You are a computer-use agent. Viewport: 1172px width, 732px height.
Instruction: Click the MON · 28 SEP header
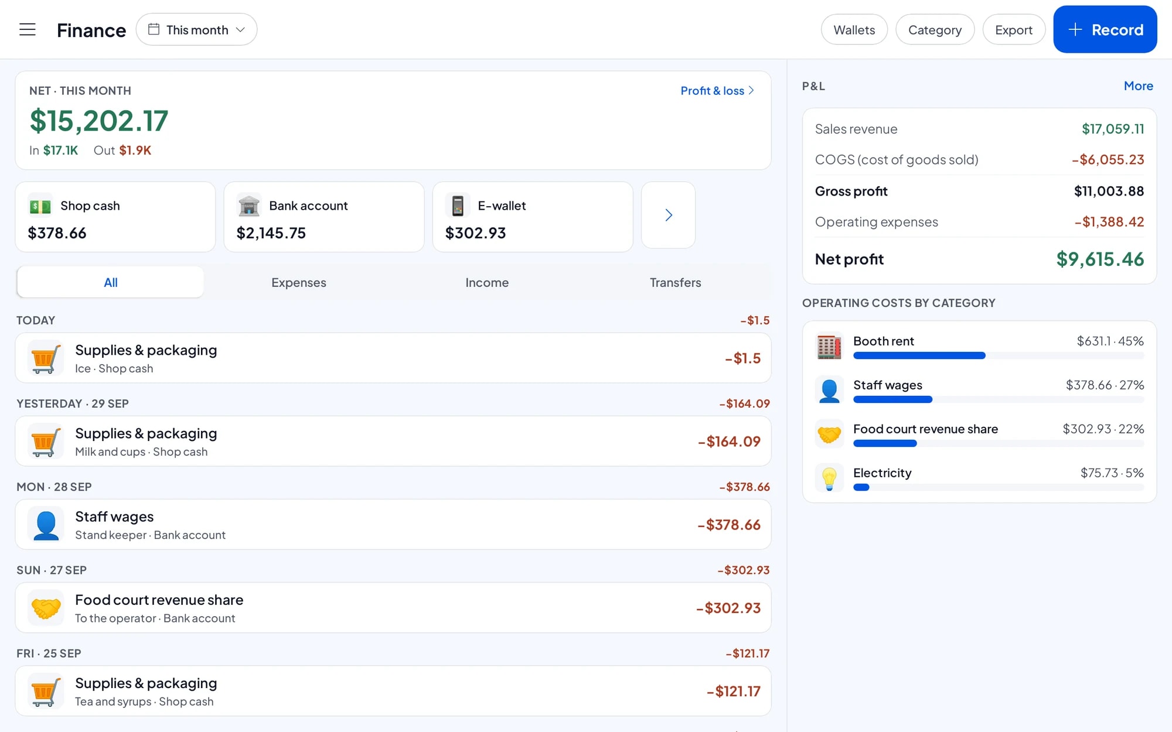tap(54, 487)
